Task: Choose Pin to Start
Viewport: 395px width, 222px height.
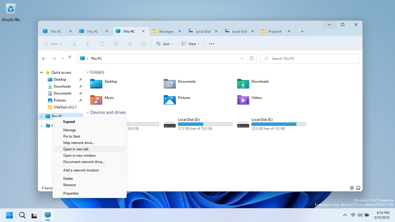Action: pyautogui.click(x=90, y=136)
